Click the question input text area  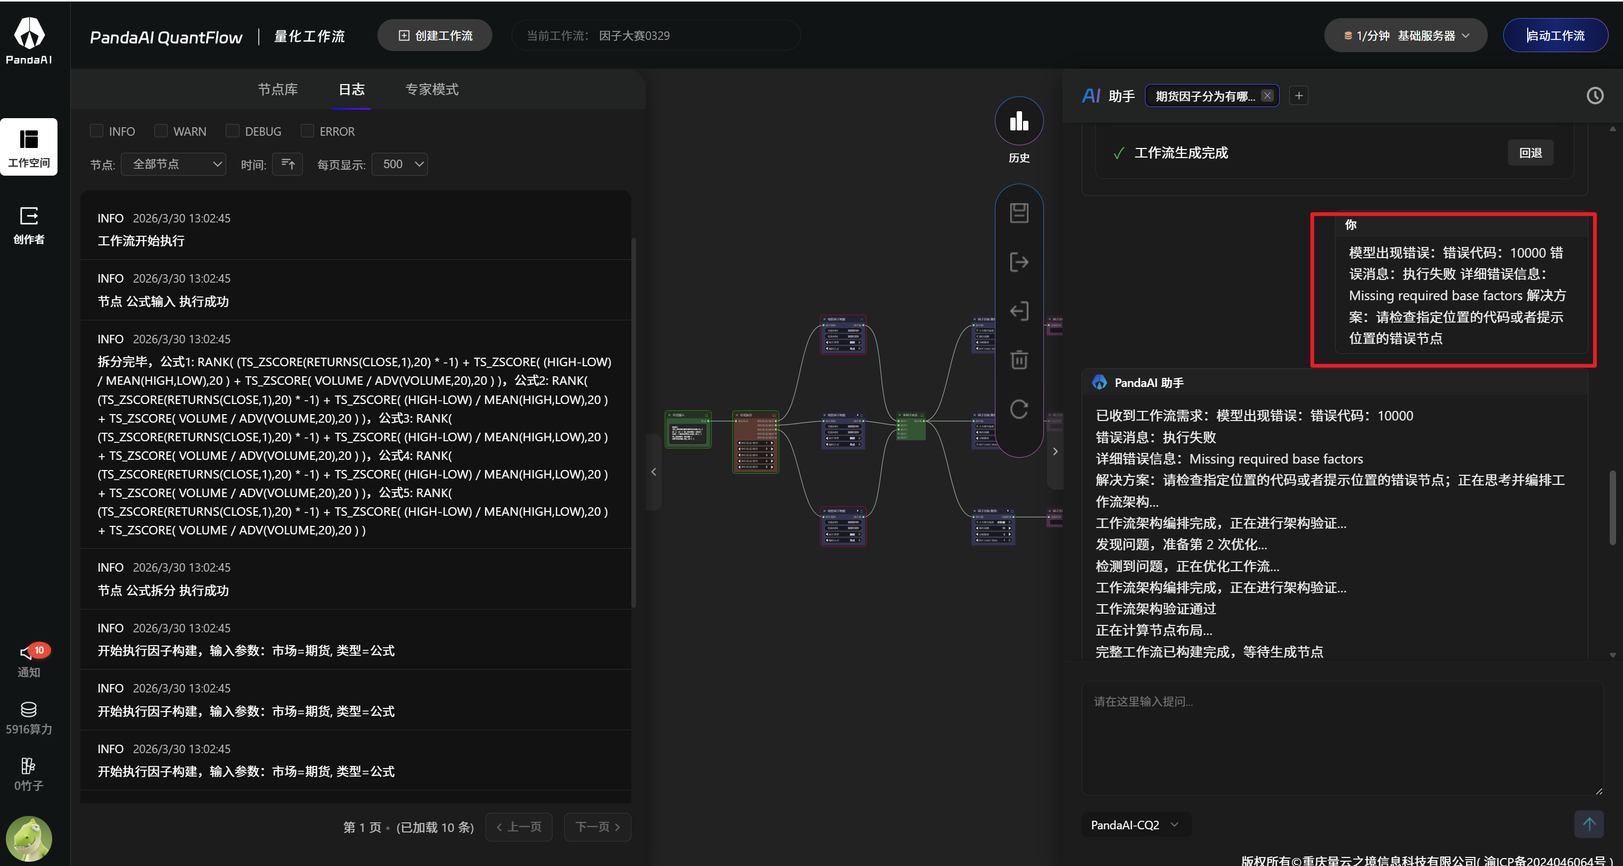click(1341, 737)
